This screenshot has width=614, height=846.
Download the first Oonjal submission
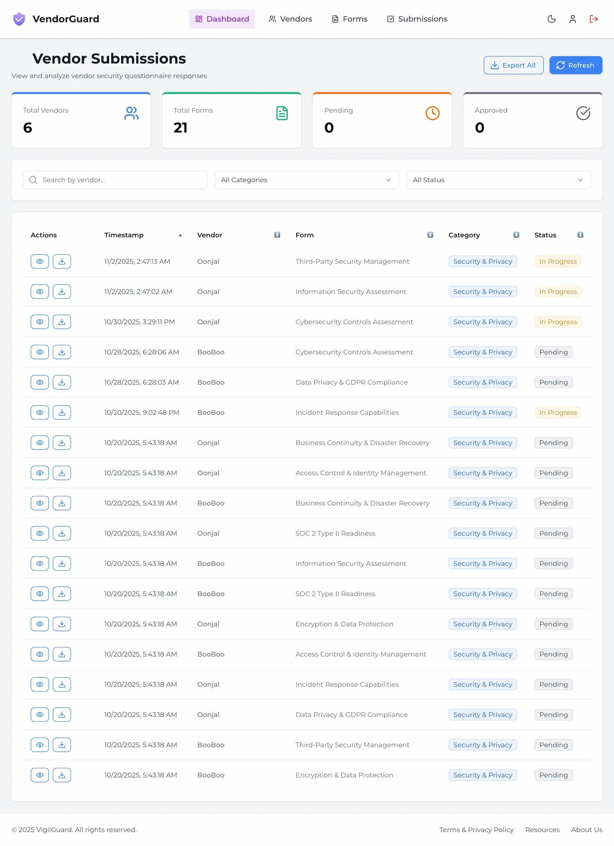pos(62,261)
